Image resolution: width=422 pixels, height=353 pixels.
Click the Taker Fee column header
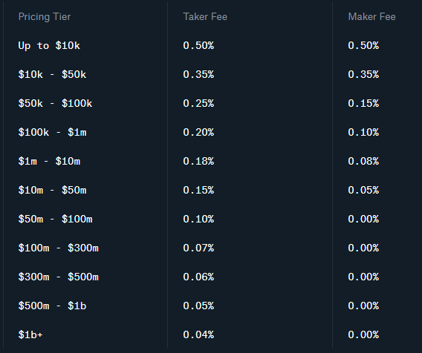pyautogui.click(x=205, y=16)
